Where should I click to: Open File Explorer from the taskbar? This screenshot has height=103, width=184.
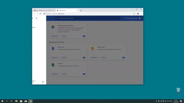tap(16, 101)
